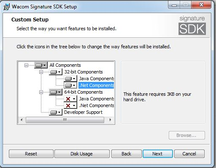Close the Wacom Signature SDK Setup window

[x=201, y=5]
